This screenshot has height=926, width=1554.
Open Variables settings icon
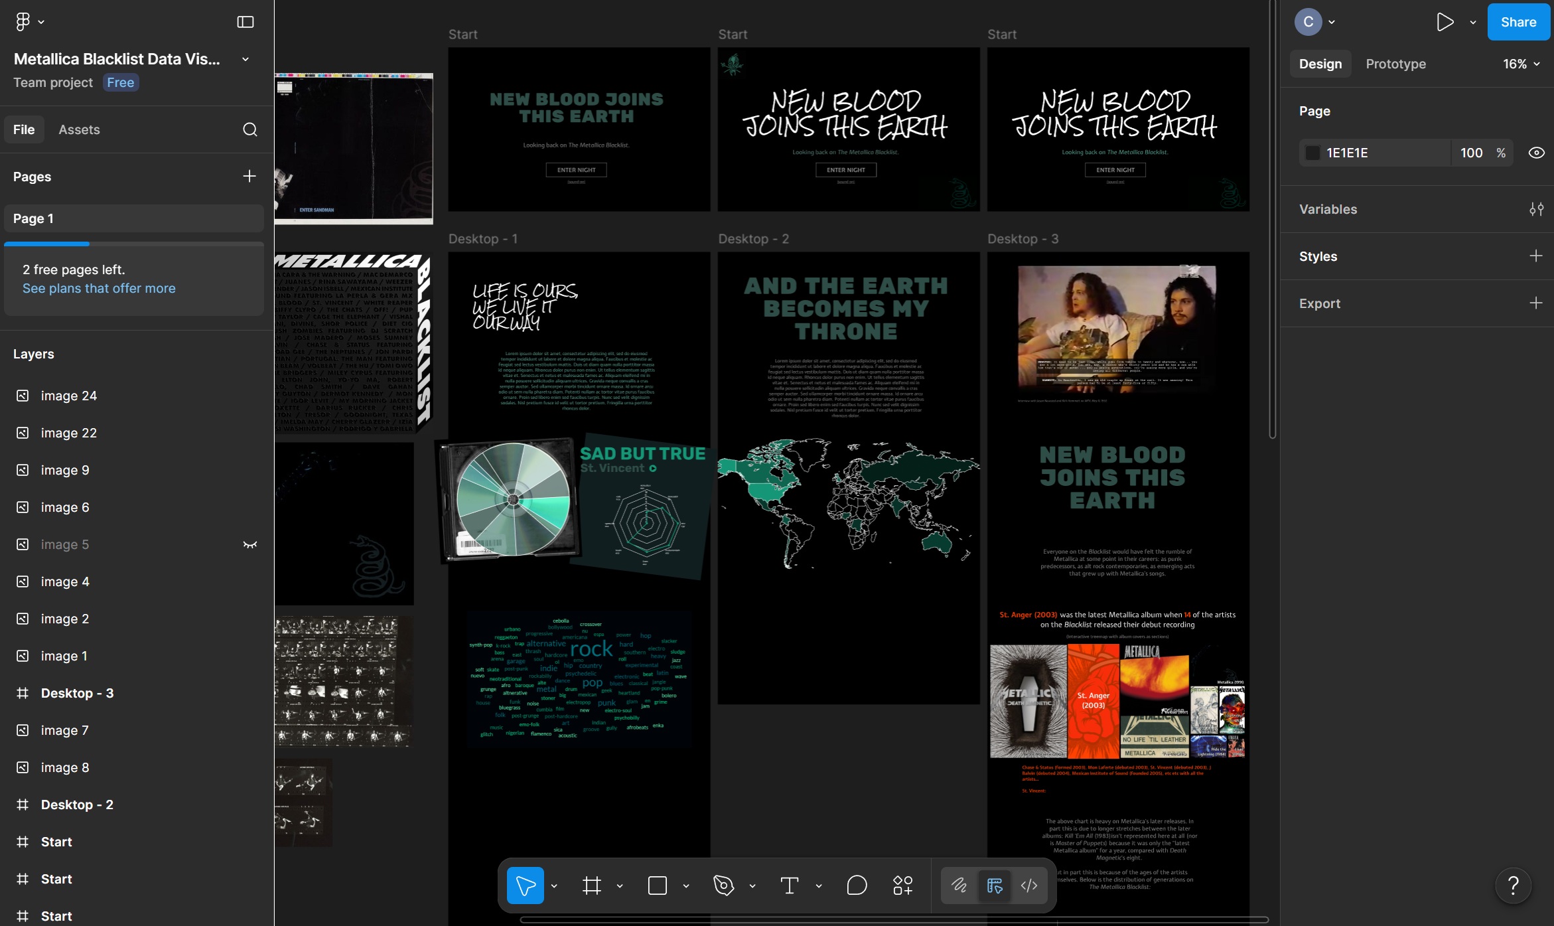pyautogui.click(x=1536, y=209)
